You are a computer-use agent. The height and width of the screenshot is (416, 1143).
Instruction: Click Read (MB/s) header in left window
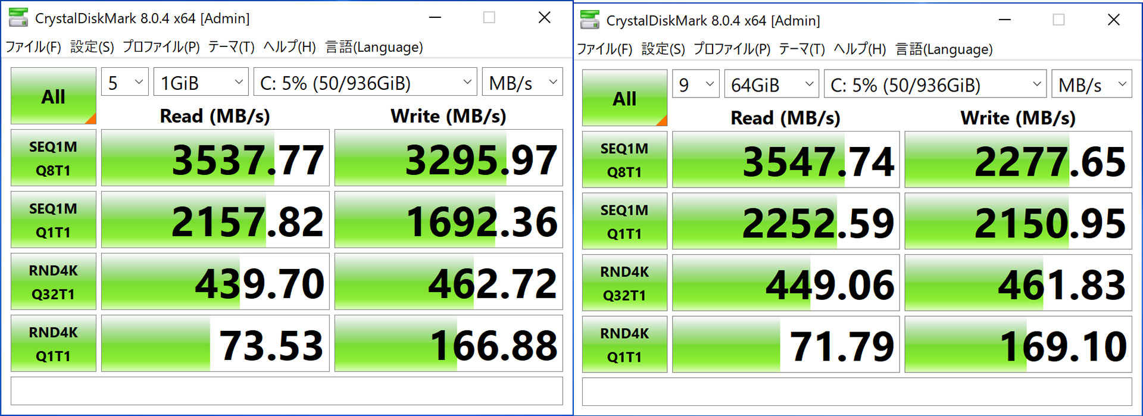tap(215, 116)
